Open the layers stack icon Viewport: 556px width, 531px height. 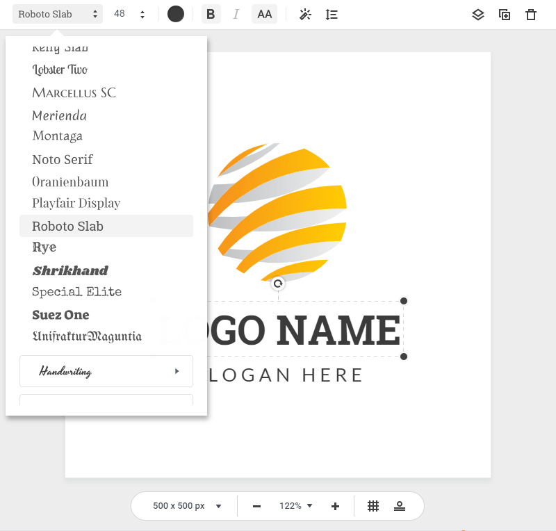click(x=477, y=15)
